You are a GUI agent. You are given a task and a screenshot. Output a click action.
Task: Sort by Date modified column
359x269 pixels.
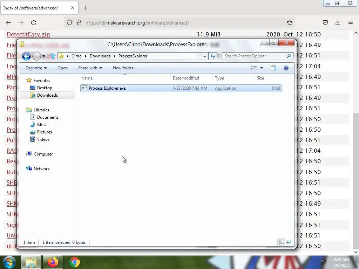(191, 78)
